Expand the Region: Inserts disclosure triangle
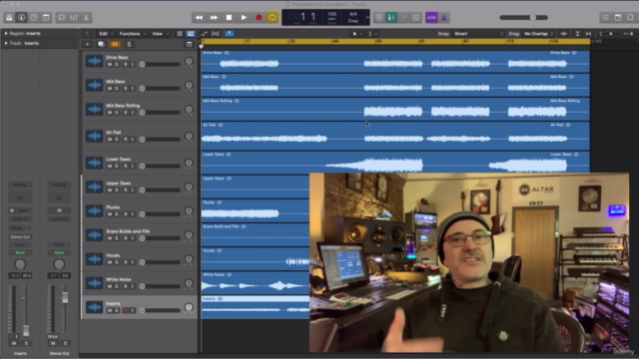 pyautogui.click(x=6, y=33)
